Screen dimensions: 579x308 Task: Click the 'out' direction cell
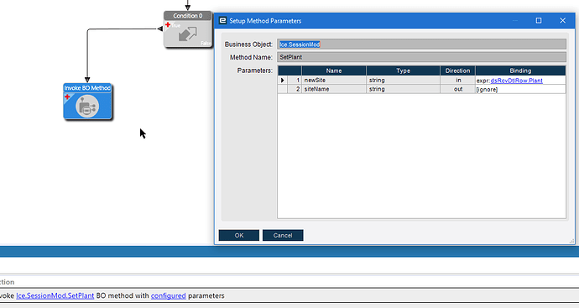pos(458,89)
